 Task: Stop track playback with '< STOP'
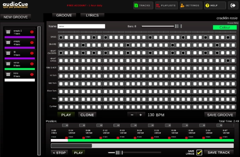[x=59, y=153]
